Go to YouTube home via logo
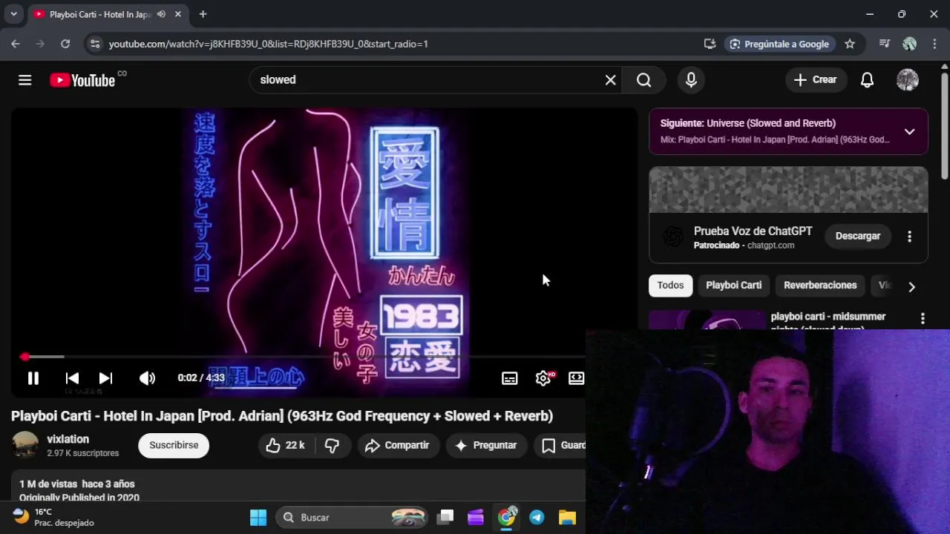Viewport: 950px width, 534px height. pos(82,80)
